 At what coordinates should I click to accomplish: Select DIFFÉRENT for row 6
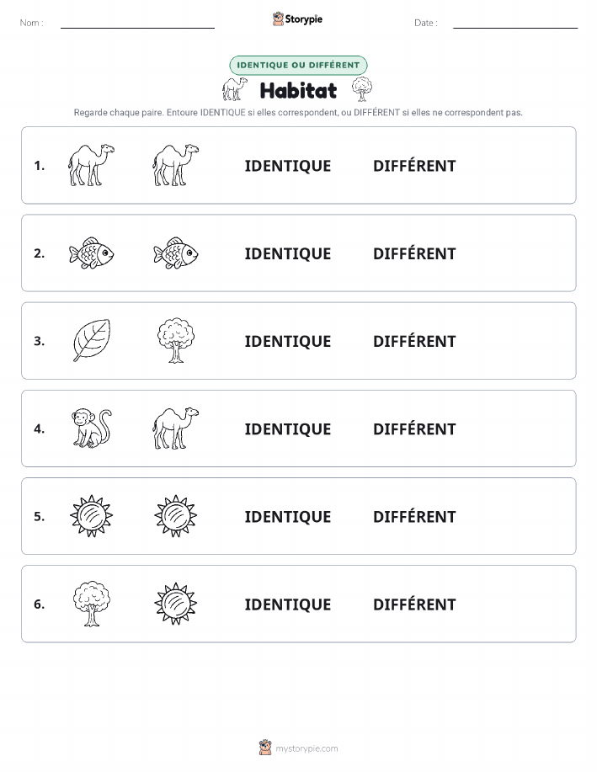point(414,604)
